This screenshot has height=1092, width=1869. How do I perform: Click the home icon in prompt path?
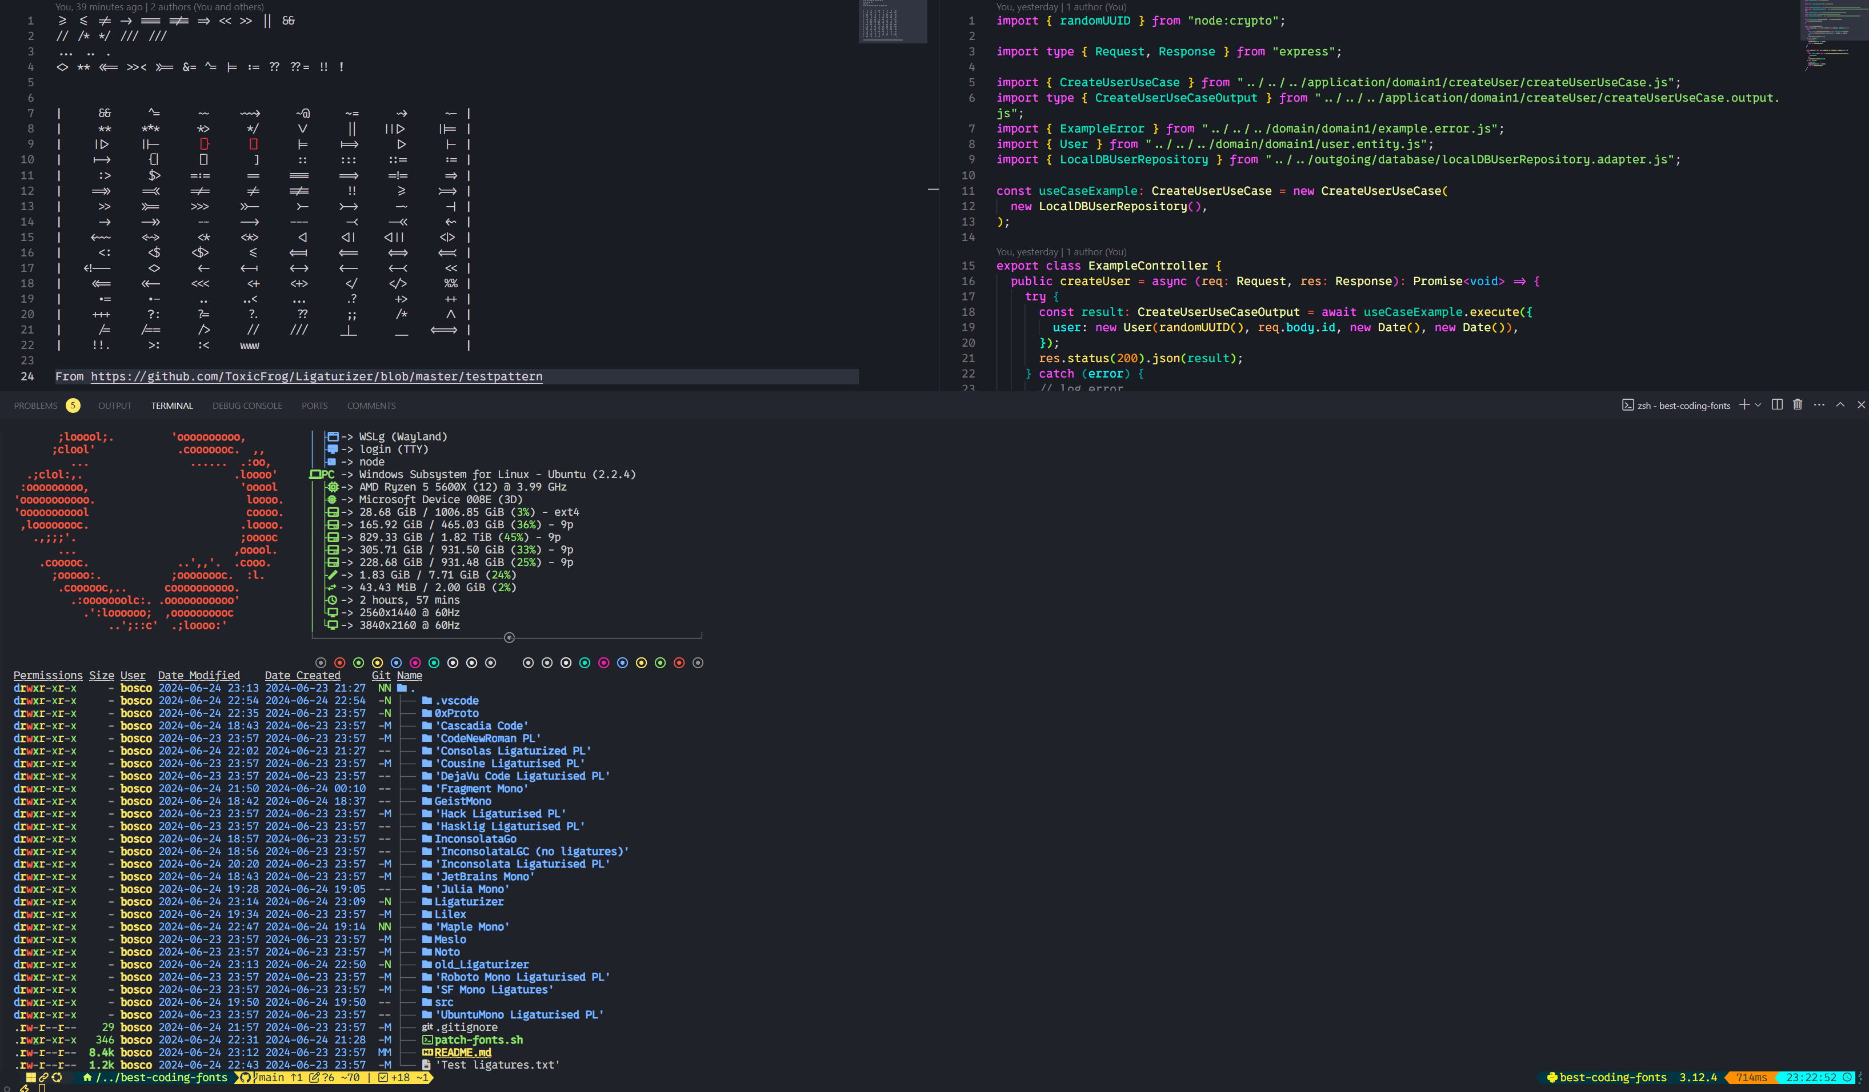click(87, 1078)
